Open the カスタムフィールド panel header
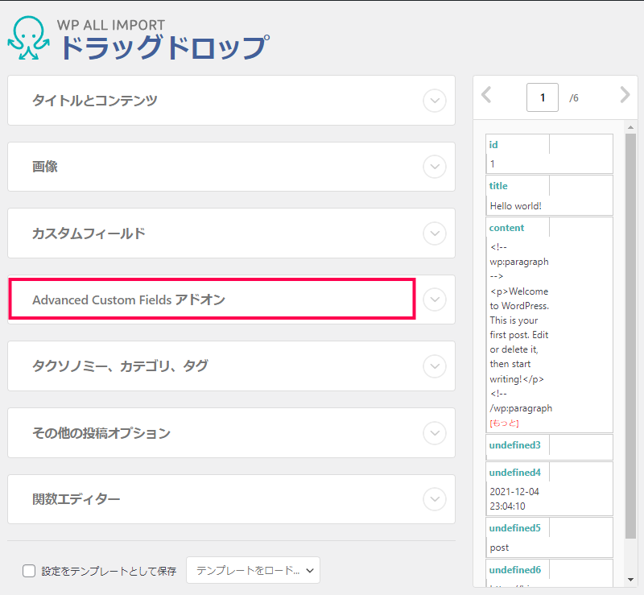Screen dimensions: 644x595 [231, 233]
